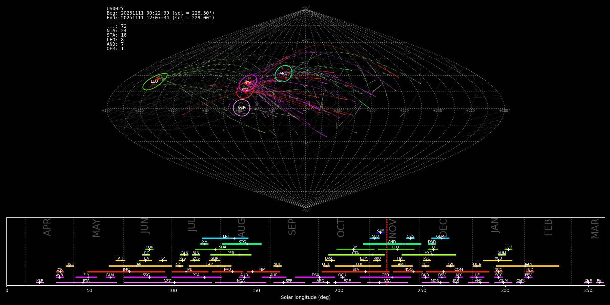The height and width of the screenshot is (305, 610).
Task: Click the KSE shower label in timeline
Action: click(x=40, y=281)
